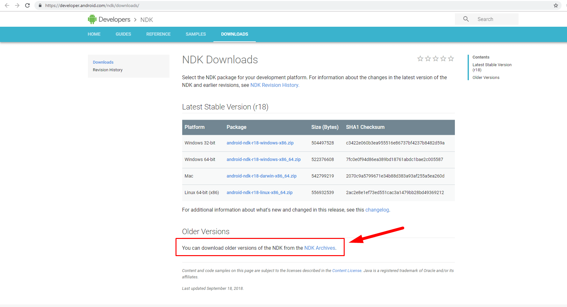Click the checksum starting with 2ac2e8e1
Screen dimensions: 567x307
pos(395,192)
